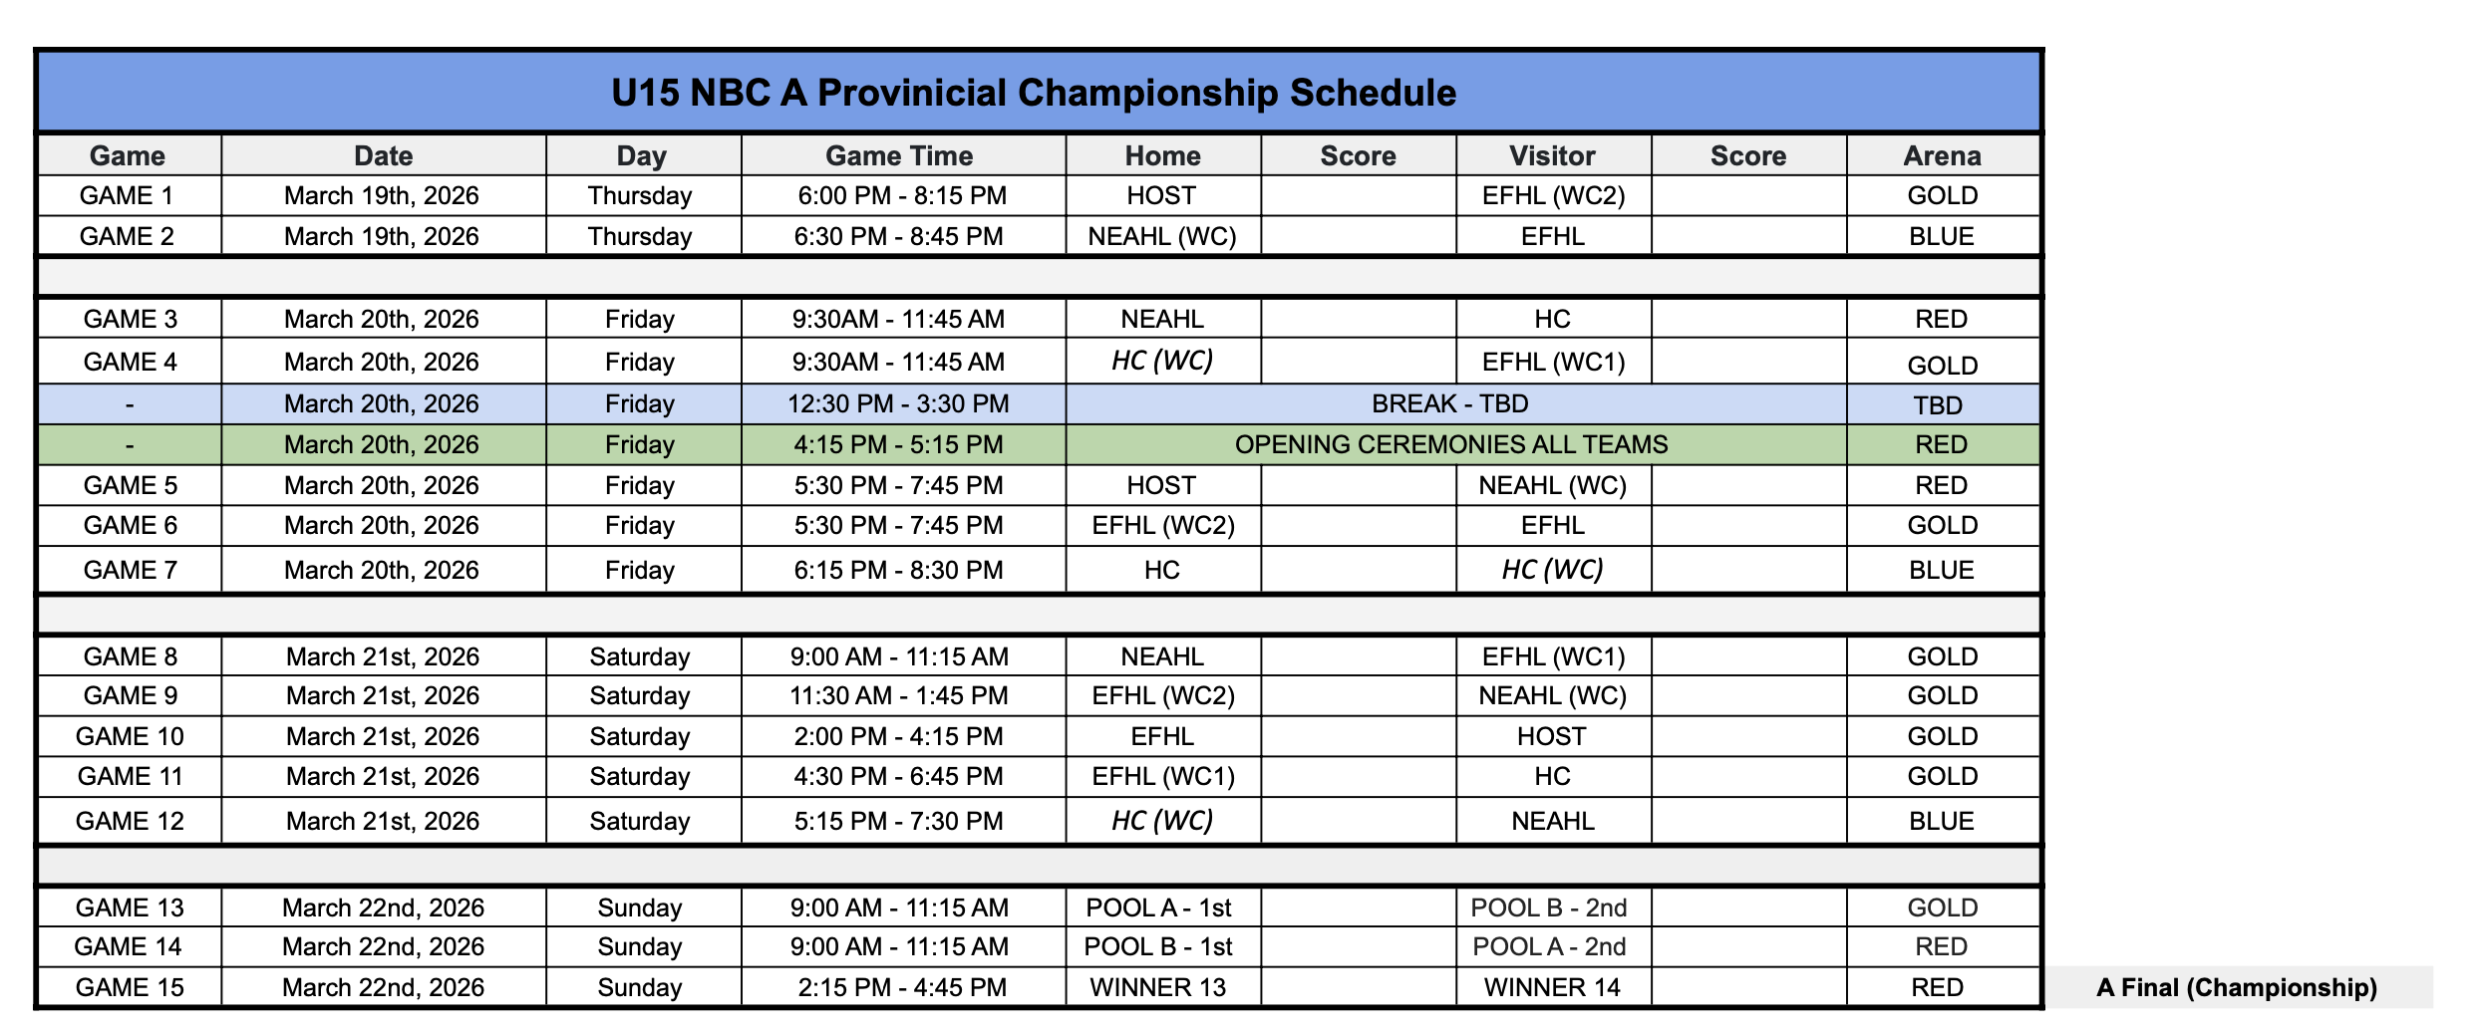Click the U15 NBC A Championship Schedule title
This screenshot has width=2484, height=1036.
[x=1034, y=93]
